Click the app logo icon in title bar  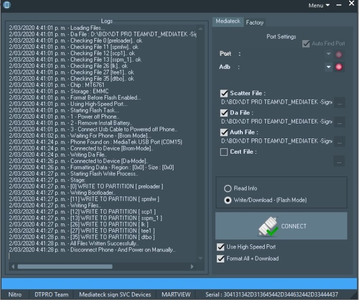pos(6,5)
